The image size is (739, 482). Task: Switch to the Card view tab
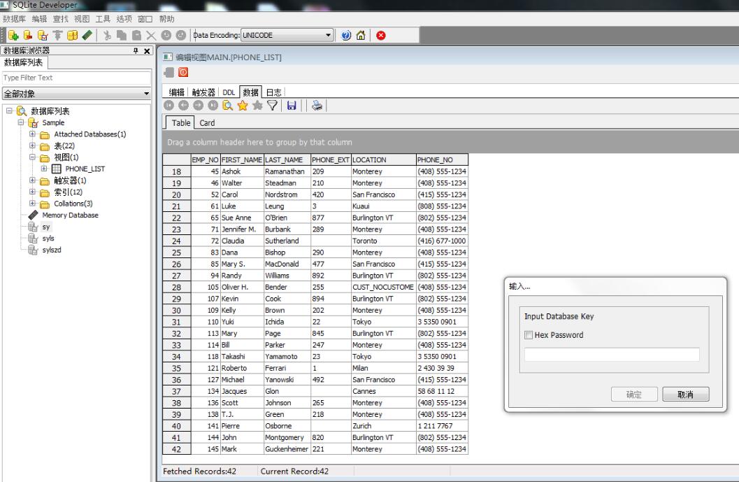click(x=207, y=123)
